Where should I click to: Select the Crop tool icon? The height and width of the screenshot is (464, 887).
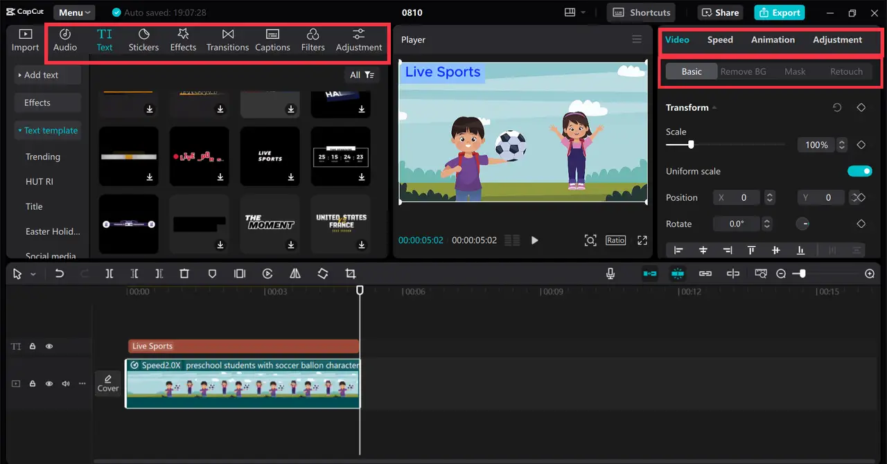coord(350,274)
